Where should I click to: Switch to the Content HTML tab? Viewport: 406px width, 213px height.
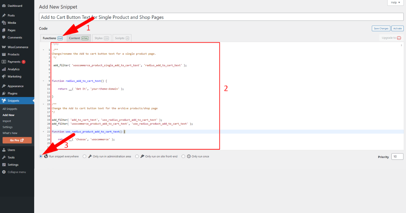78,38
